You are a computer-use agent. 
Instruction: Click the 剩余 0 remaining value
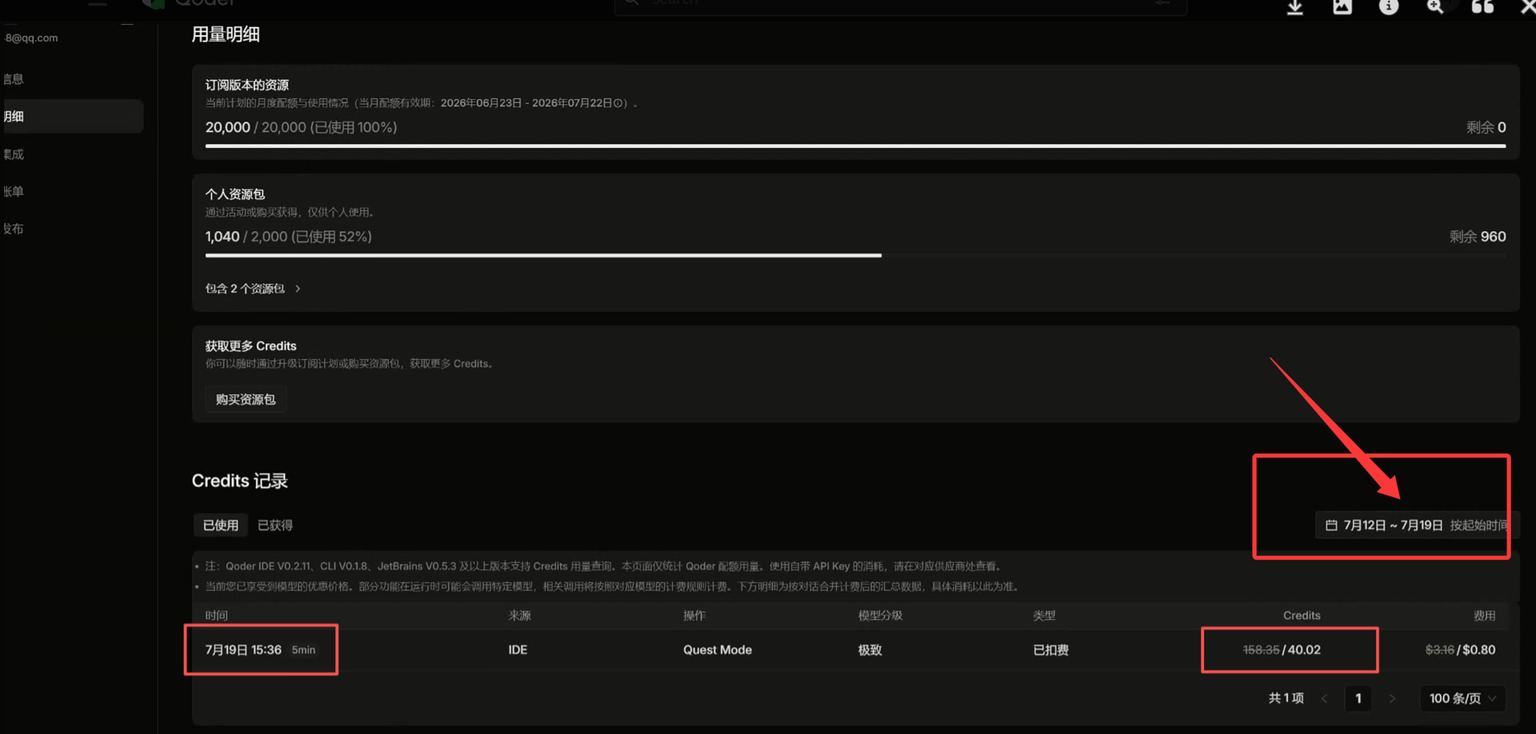[1486, 127]
